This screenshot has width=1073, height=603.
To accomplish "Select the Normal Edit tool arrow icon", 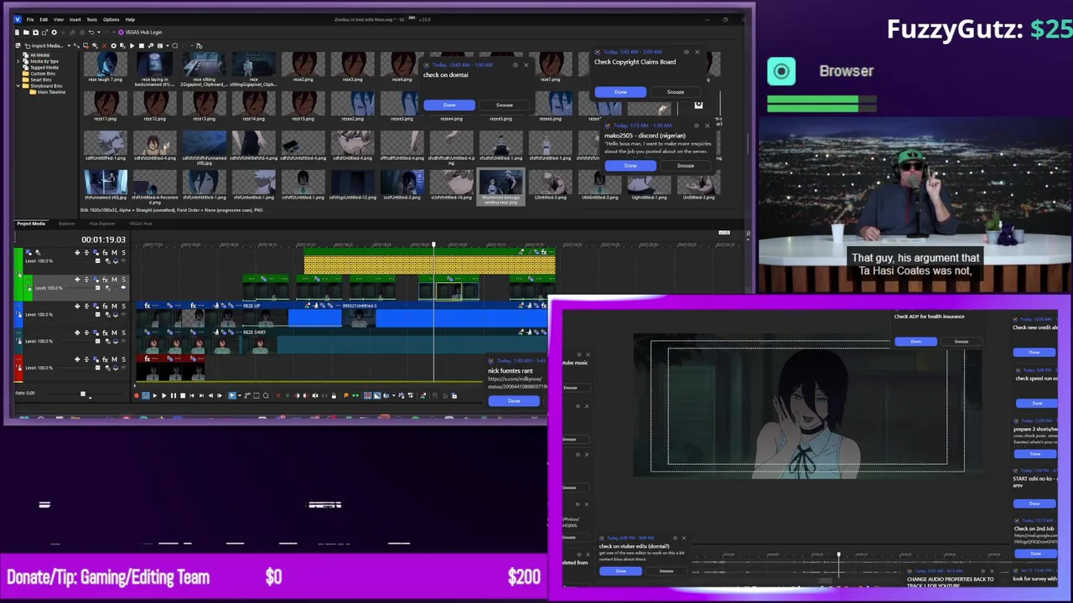I will (x=232, y=395).
